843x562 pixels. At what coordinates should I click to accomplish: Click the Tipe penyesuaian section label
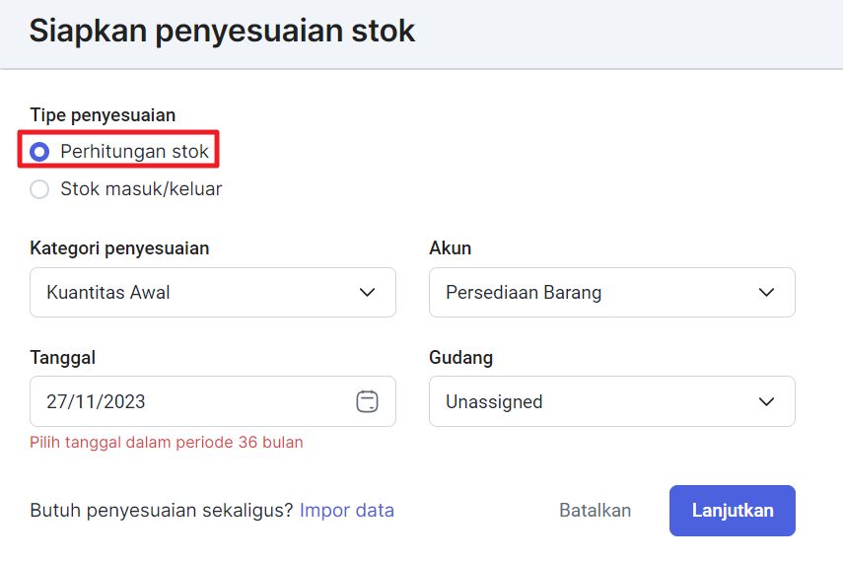pyautogui.click(x=103, y=115)
